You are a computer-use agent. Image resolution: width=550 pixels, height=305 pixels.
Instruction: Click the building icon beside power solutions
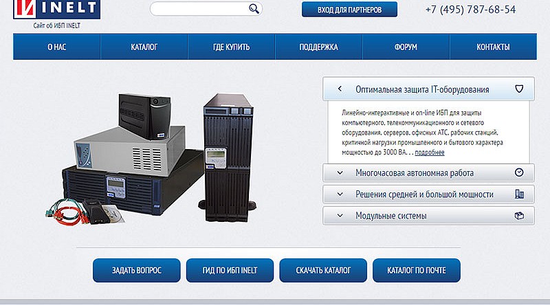point(520,194)
